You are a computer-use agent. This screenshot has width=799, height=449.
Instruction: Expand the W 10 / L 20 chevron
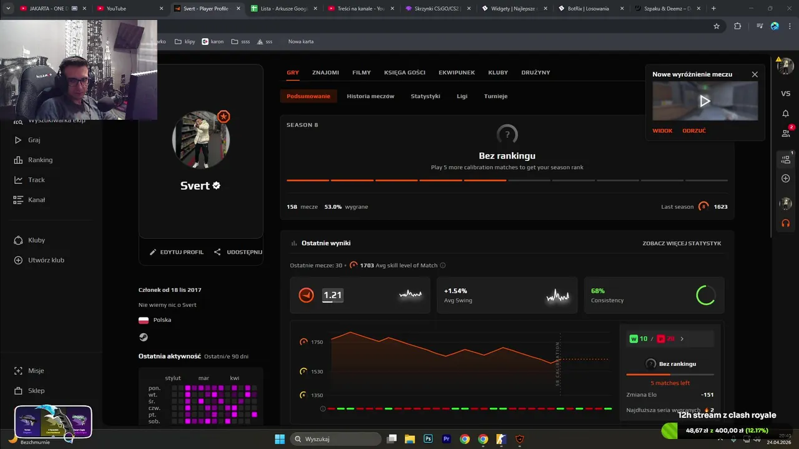682,339
